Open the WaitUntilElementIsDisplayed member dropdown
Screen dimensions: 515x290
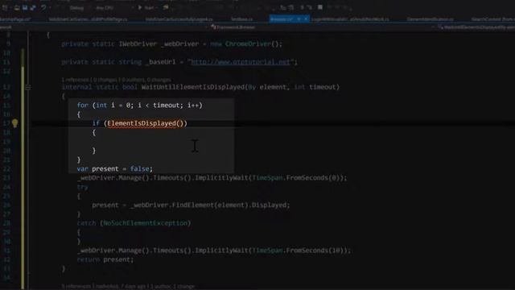[476, 27]
